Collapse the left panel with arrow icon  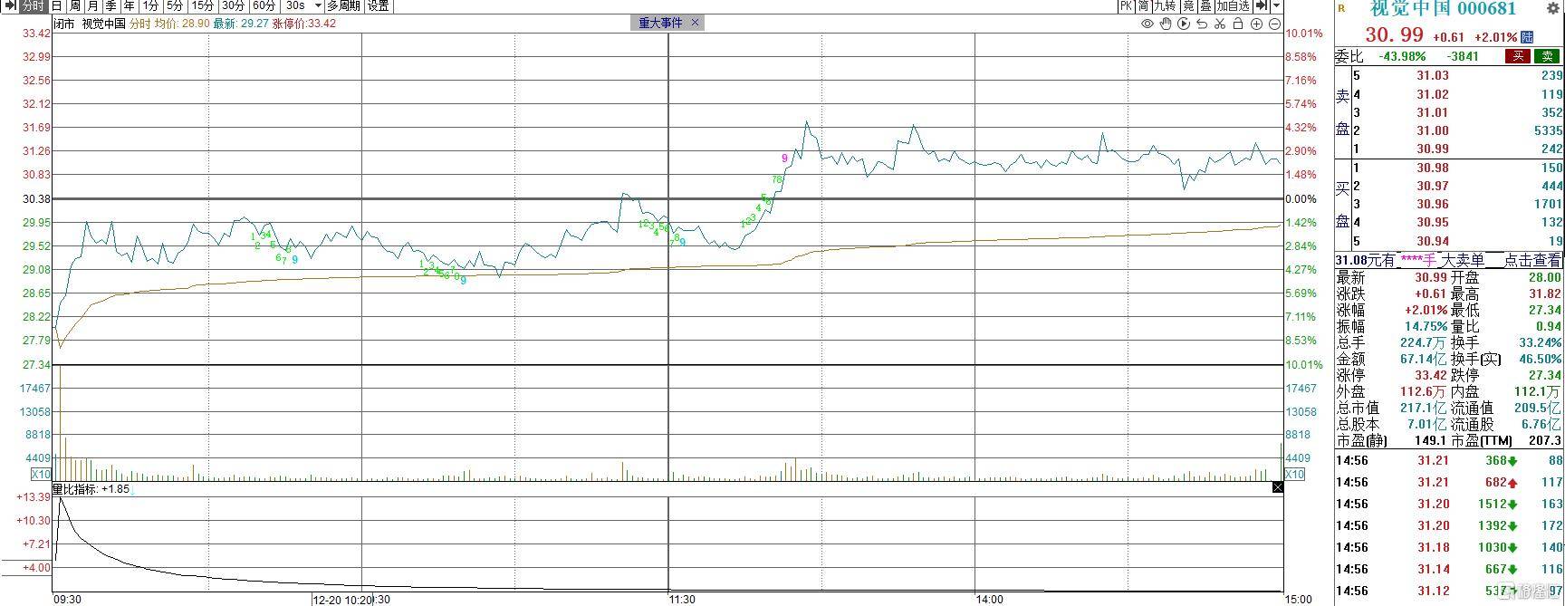click(x=10, y=5)
